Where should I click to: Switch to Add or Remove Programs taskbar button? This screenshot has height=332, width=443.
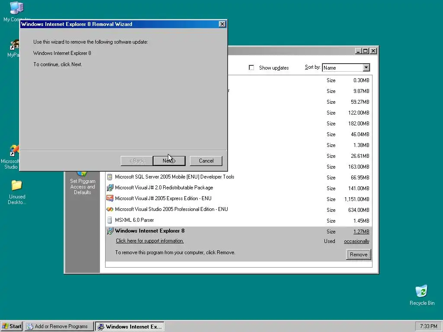(x=59, y=326)
